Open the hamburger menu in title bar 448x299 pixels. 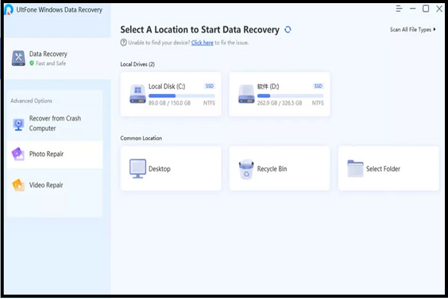[x=399, y=9]
